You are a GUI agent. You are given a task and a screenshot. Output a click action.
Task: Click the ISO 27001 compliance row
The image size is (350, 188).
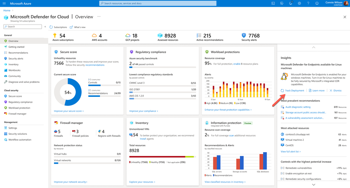pos(163,90)
